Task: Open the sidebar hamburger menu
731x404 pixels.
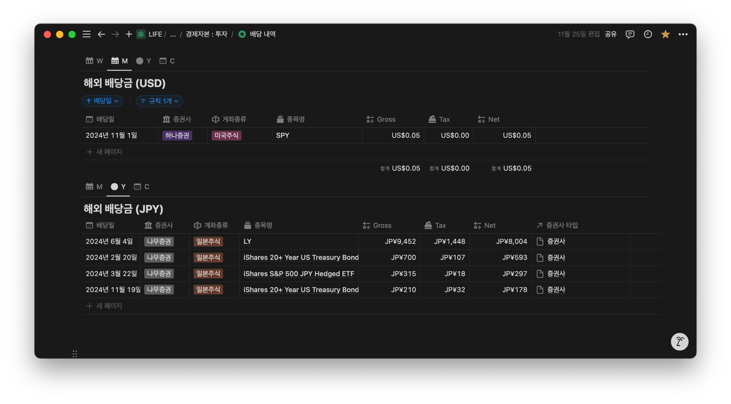Action: pos(86,34)
